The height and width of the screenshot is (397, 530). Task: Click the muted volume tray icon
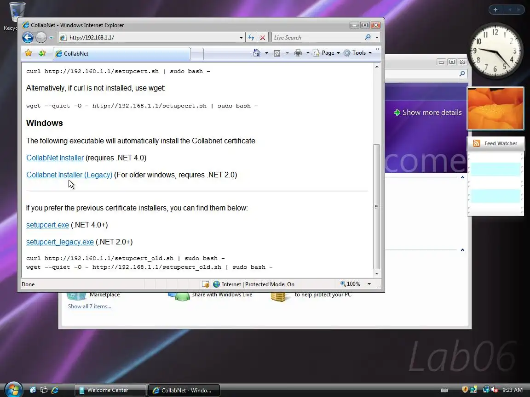pyautogui.click(x=495, y=390)
